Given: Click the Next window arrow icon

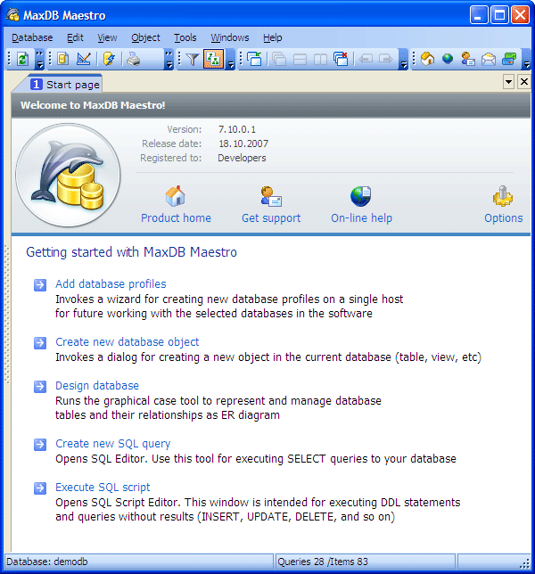Looking at the screenshot, I should pos(385,59).
